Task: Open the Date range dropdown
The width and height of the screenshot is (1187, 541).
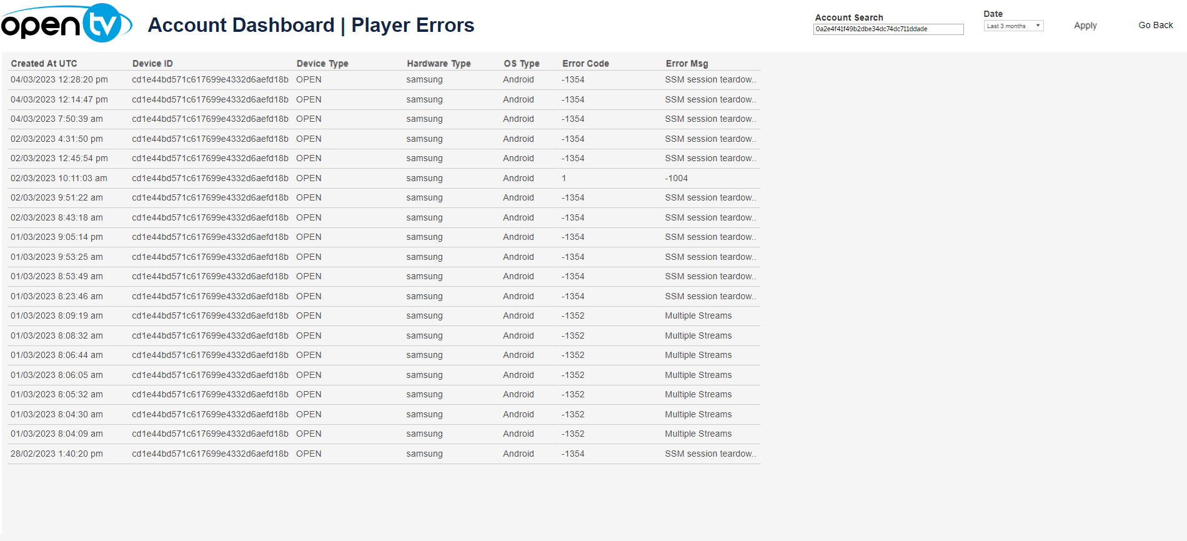Action: tap(1013, 26)
